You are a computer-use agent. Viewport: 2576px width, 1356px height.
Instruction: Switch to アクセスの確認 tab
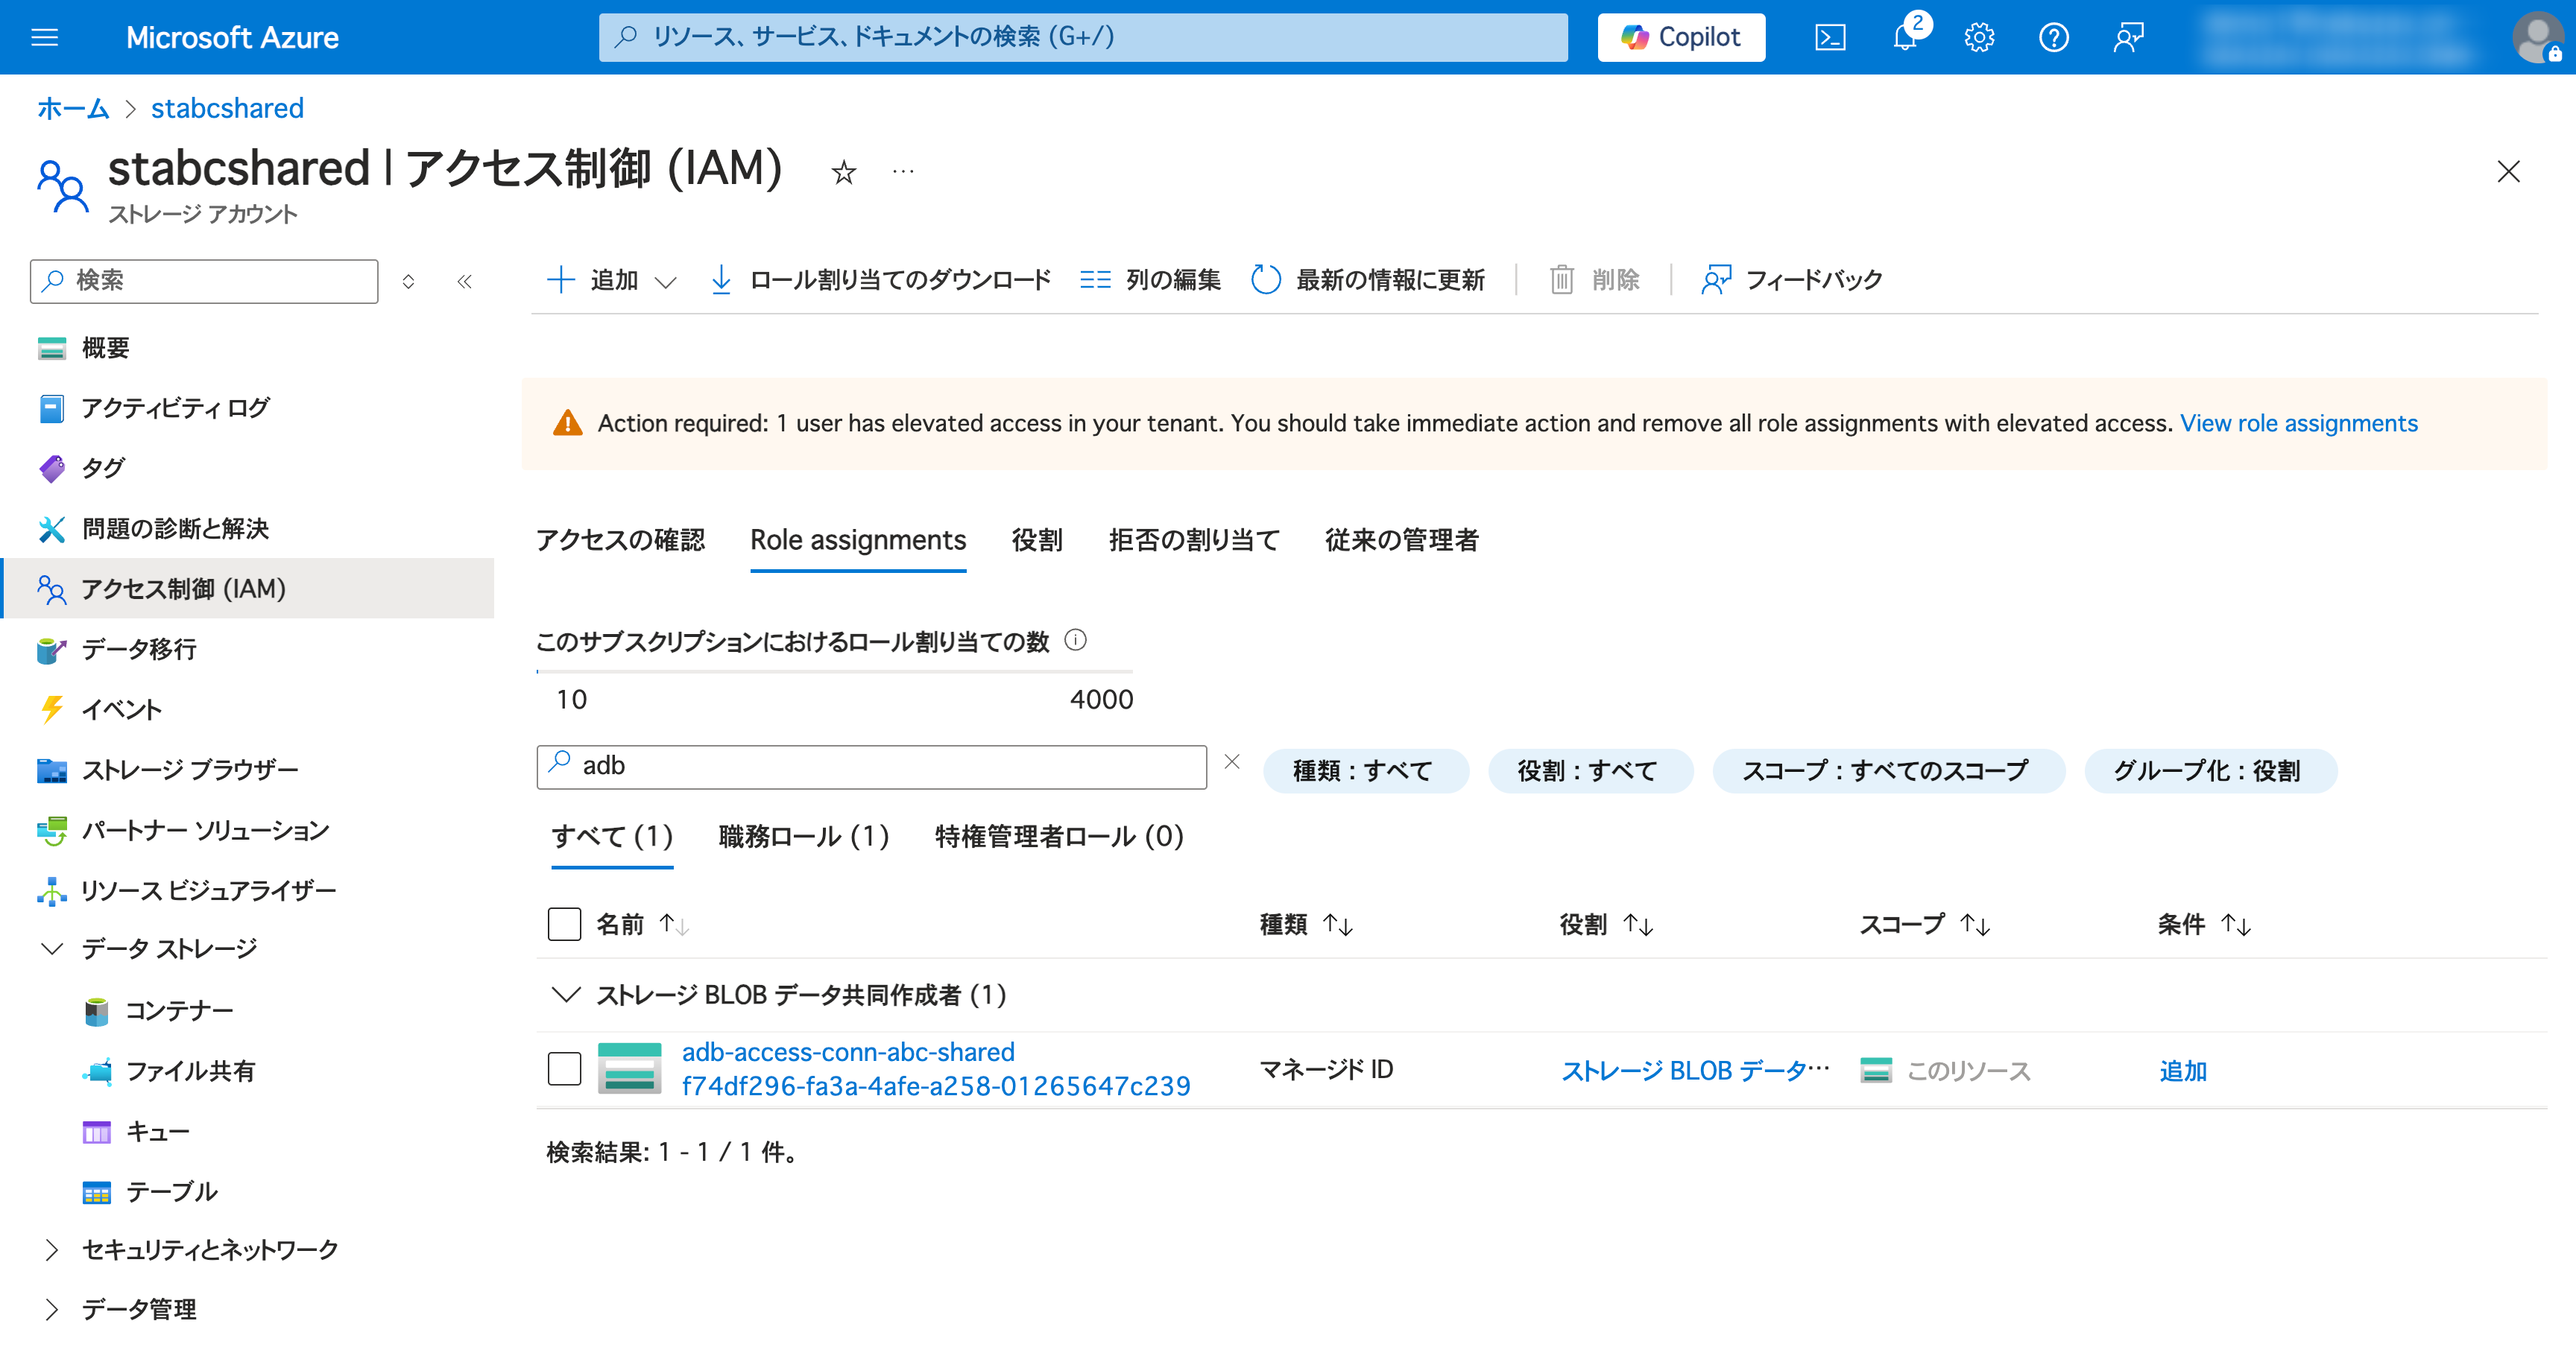620,541
